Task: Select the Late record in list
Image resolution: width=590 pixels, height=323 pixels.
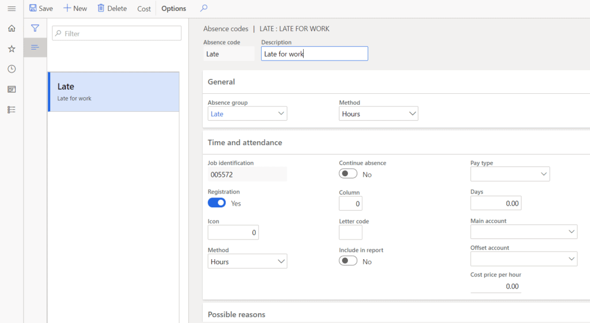Action: click(114, 92)
